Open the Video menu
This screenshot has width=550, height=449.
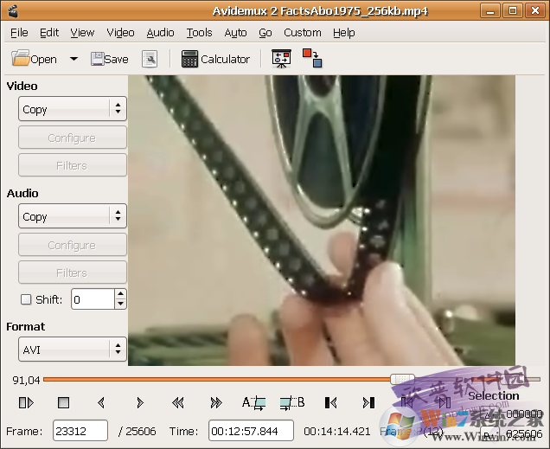(x=120, y=33)
